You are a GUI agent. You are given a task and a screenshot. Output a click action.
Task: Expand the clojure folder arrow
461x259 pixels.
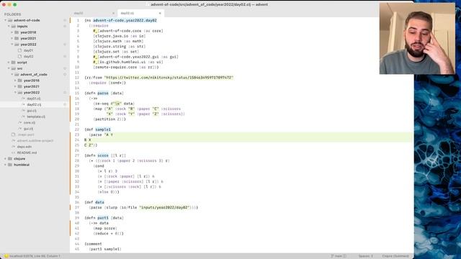pyautogui.click(x=5, y=158)
